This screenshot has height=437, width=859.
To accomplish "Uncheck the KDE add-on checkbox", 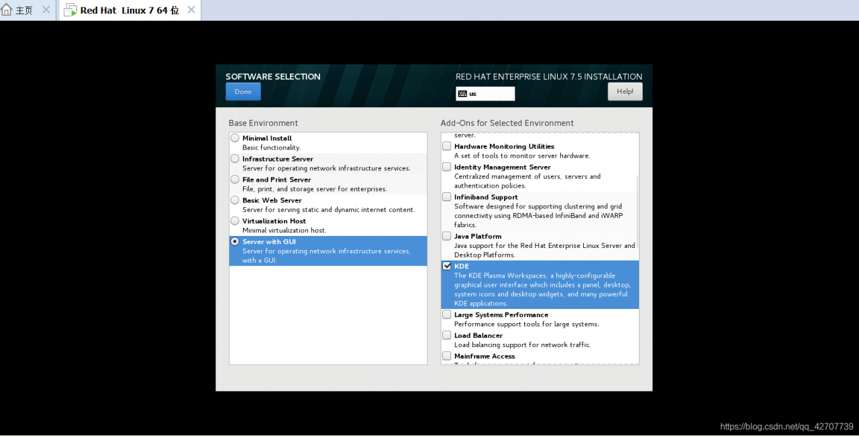I will pos(447,266).
